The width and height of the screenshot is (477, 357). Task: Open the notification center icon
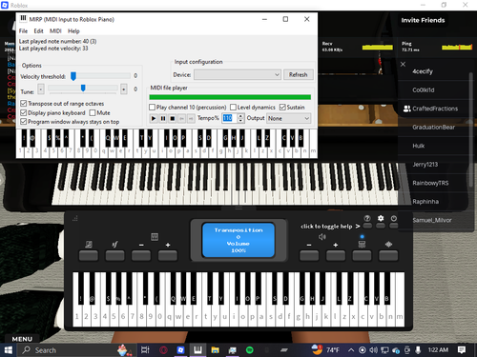point(462,350)
